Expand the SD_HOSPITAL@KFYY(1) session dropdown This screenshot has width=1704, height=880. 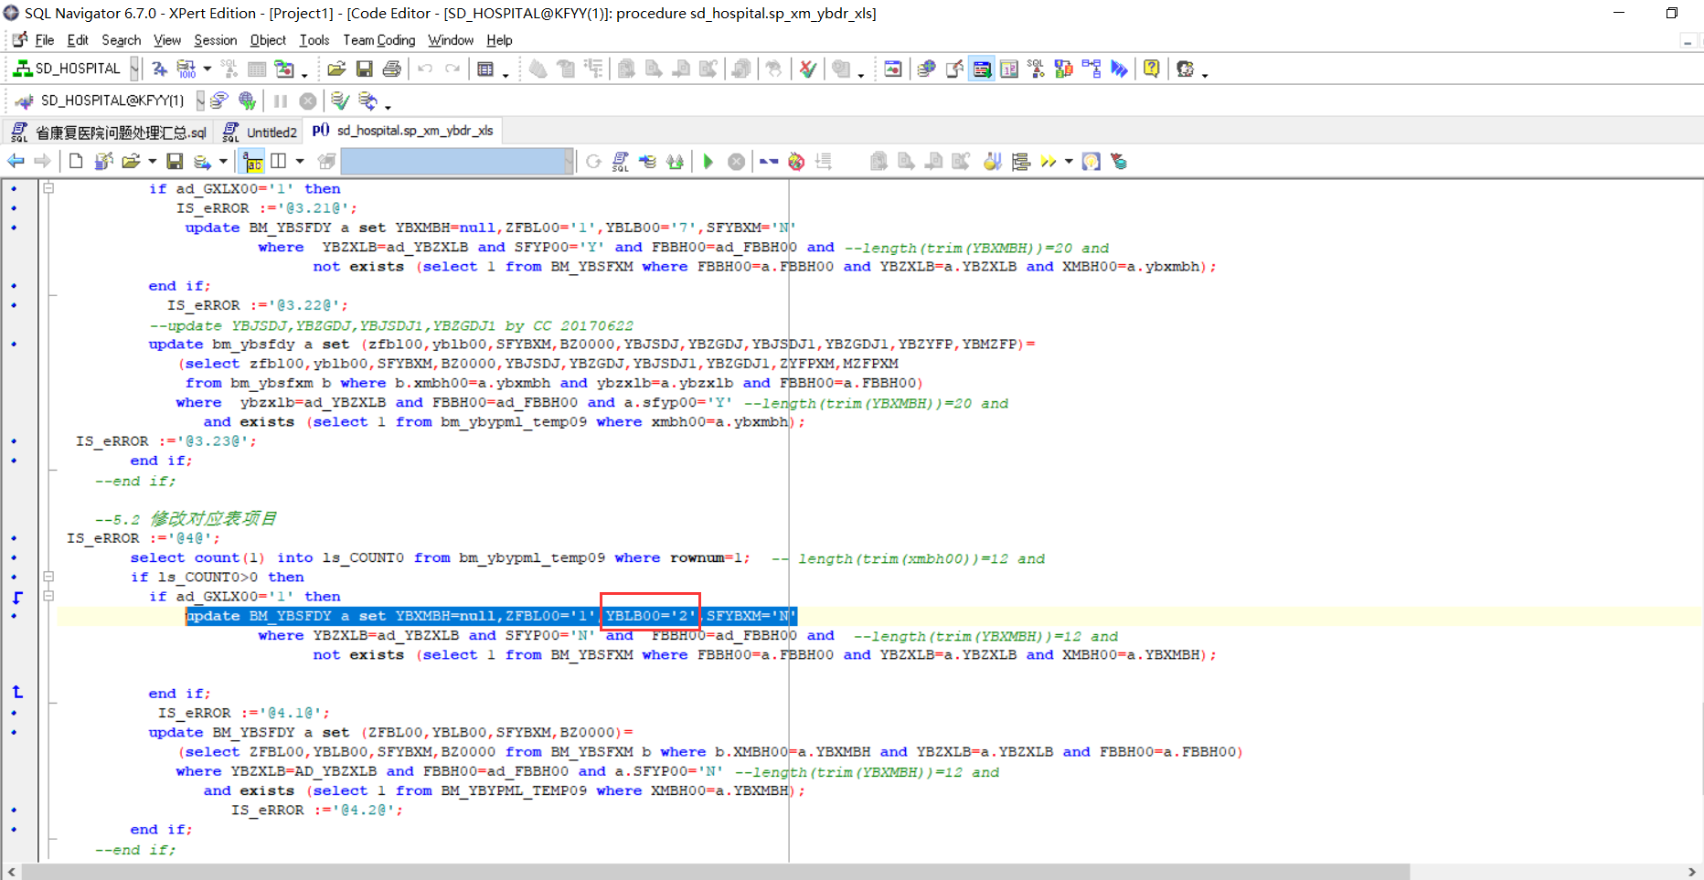199,101
